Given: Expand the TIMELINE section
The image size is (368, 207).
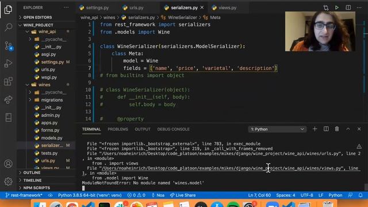Looking at the screenshot, I should pyautogui.click(x=32, y=180).
